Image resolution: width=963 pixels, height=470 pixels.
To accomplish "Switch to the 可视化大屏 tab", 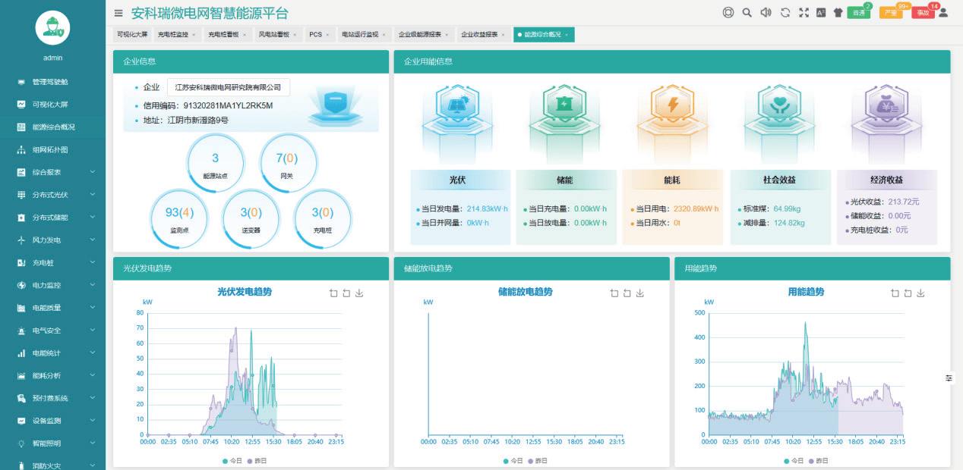I will point(131,34).
